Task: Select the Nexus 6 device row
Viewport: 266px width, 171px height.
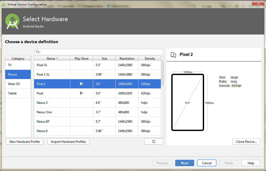Action: click(97, 131)
